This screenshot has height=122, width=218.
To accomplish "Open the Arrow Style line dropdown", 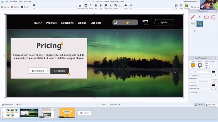I will pyautogui.click(x=204, y=82).
